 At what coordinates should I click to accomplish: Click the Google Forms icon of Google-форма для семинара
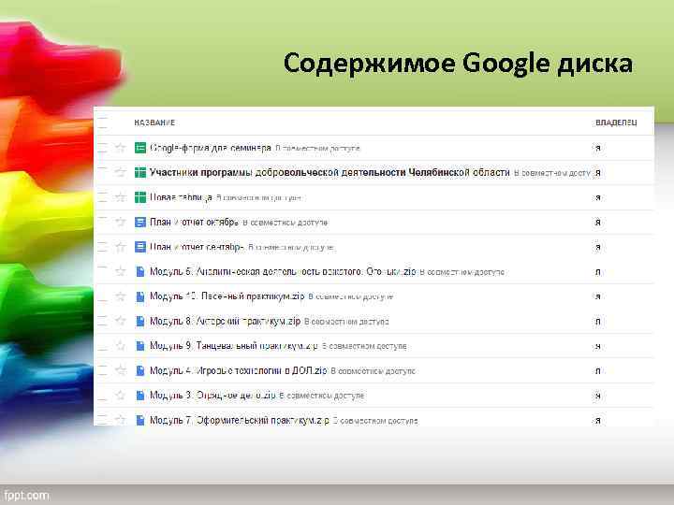(140, 148)
